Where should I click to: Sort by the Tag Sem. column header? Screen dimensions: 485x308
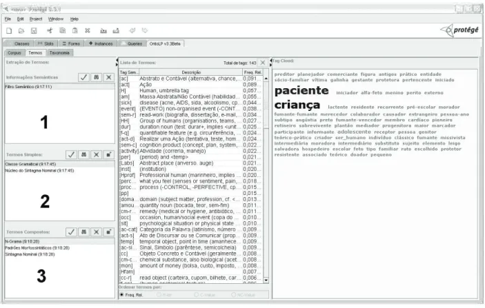129,72
